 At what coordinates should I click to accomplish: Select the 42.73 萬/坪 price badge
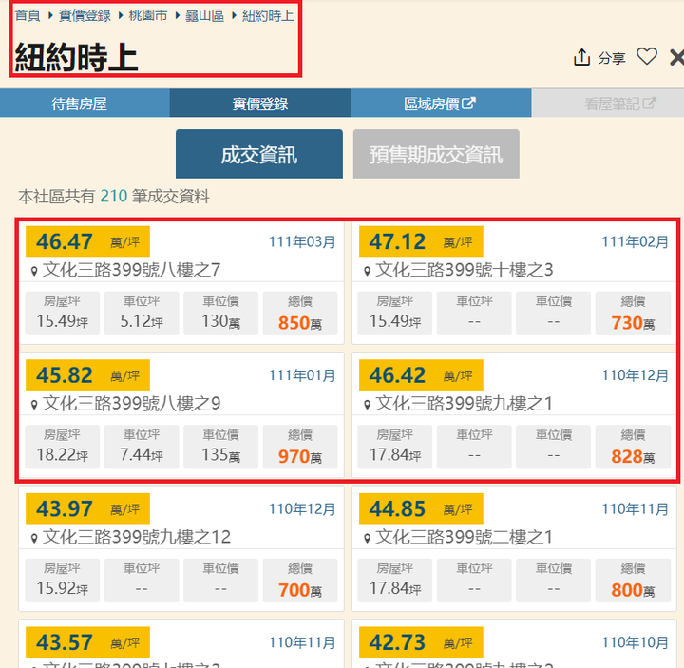click(x=421, y=641)
